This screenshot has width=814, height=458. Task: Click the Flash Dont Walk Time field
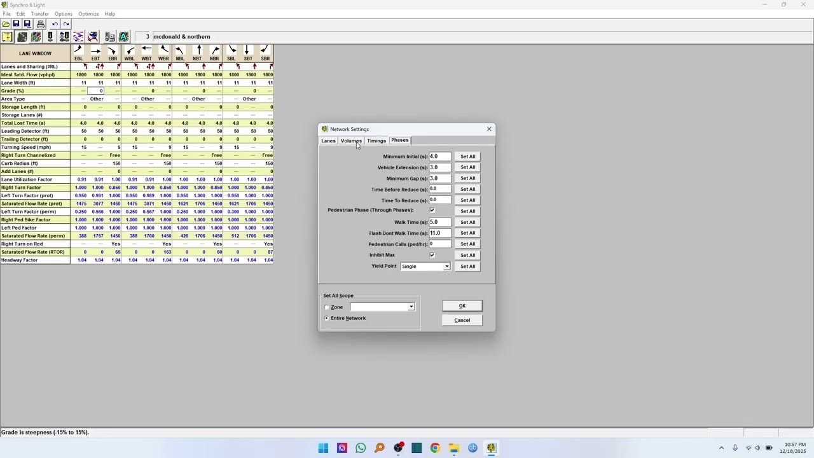coord(440,233)
